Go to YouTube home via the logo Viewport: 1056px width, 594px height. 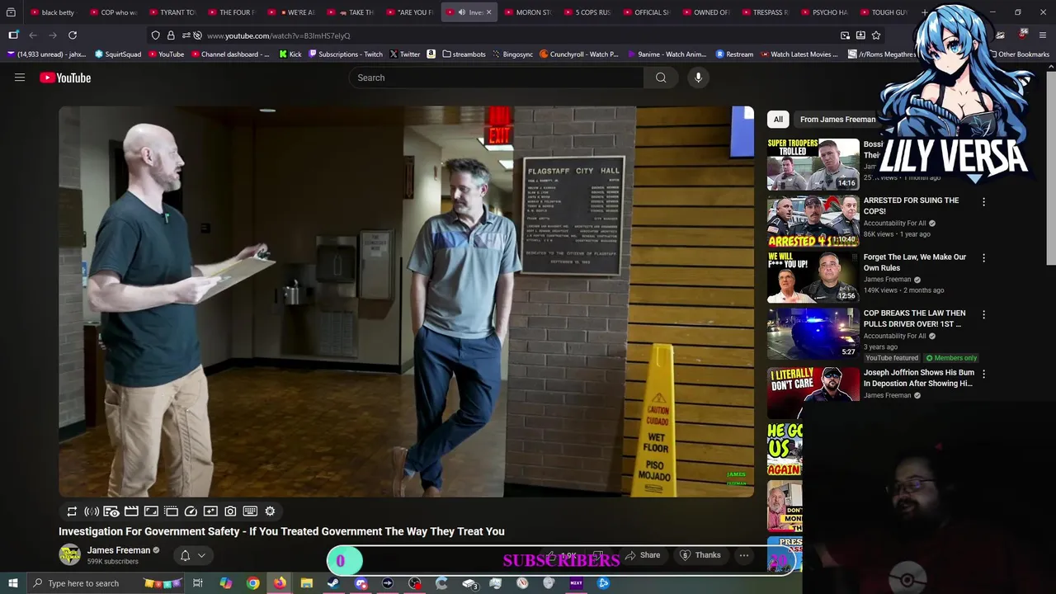click(x=65, y=78)
